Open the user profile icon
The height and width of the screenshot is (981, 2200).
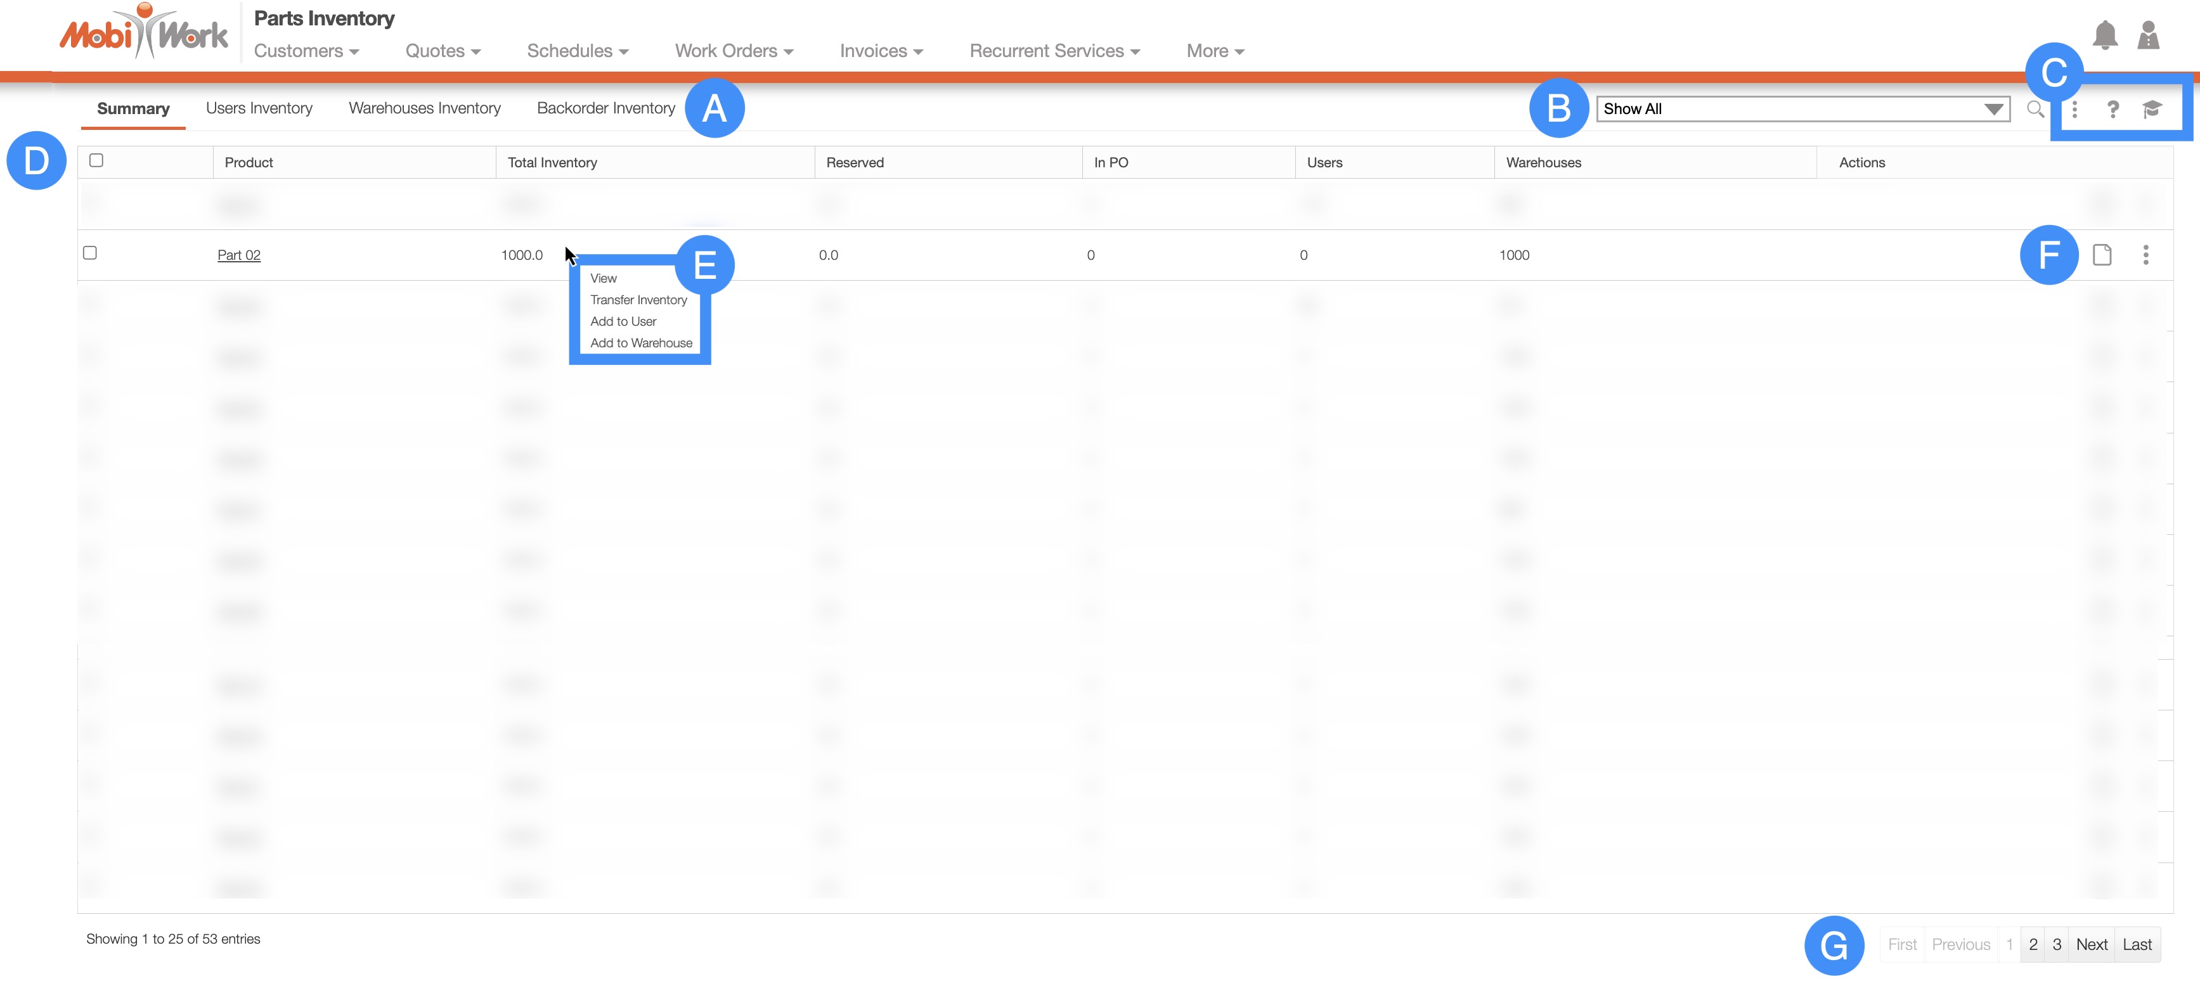point(2148,36)
